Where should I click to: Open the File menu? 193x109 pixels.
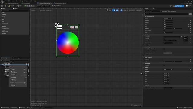[6, 1]
